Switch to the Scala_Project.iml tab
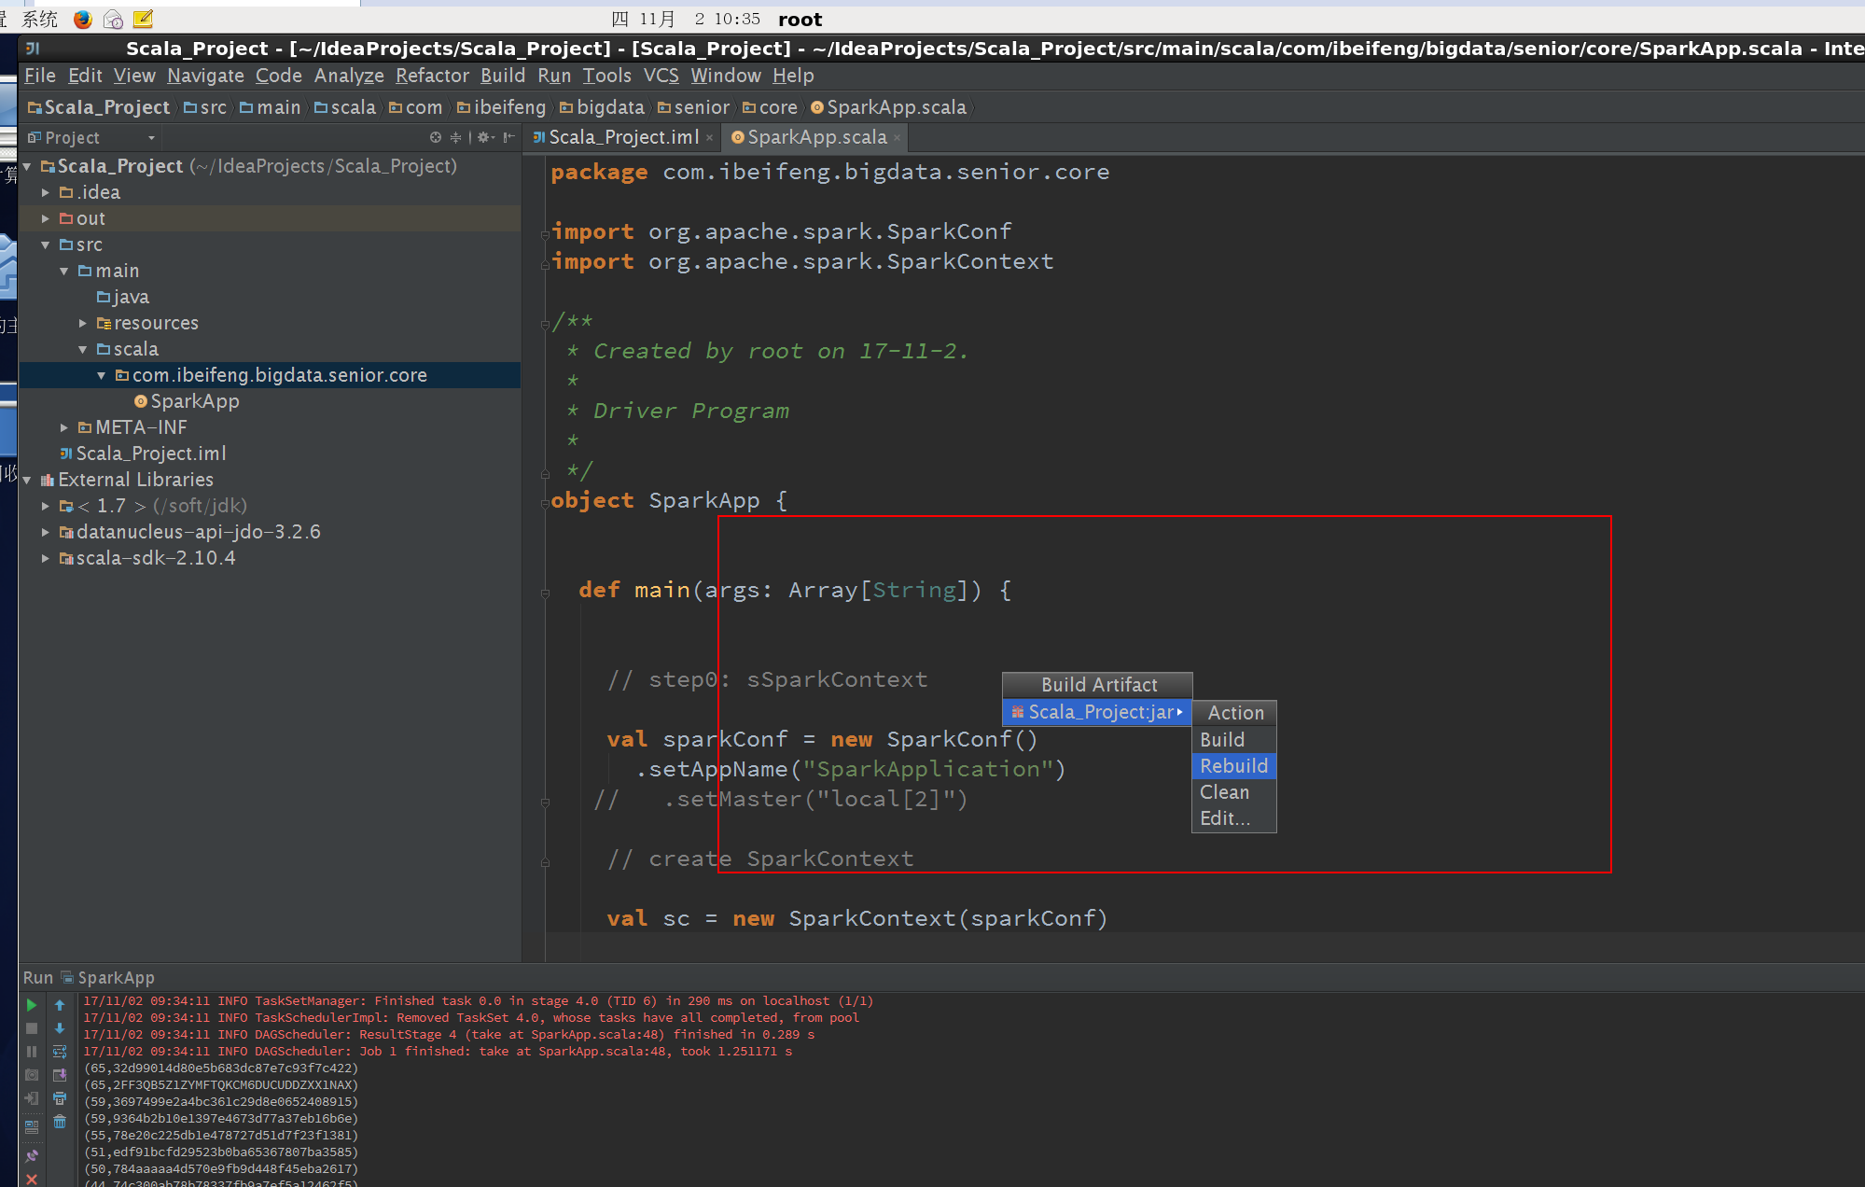Viewport: 1865px width, 1187px height. (622, 137)
